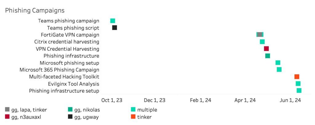Click the "Phishing Campaigns" chart title
Screen dimensions: 315x125
click(34, 10)
